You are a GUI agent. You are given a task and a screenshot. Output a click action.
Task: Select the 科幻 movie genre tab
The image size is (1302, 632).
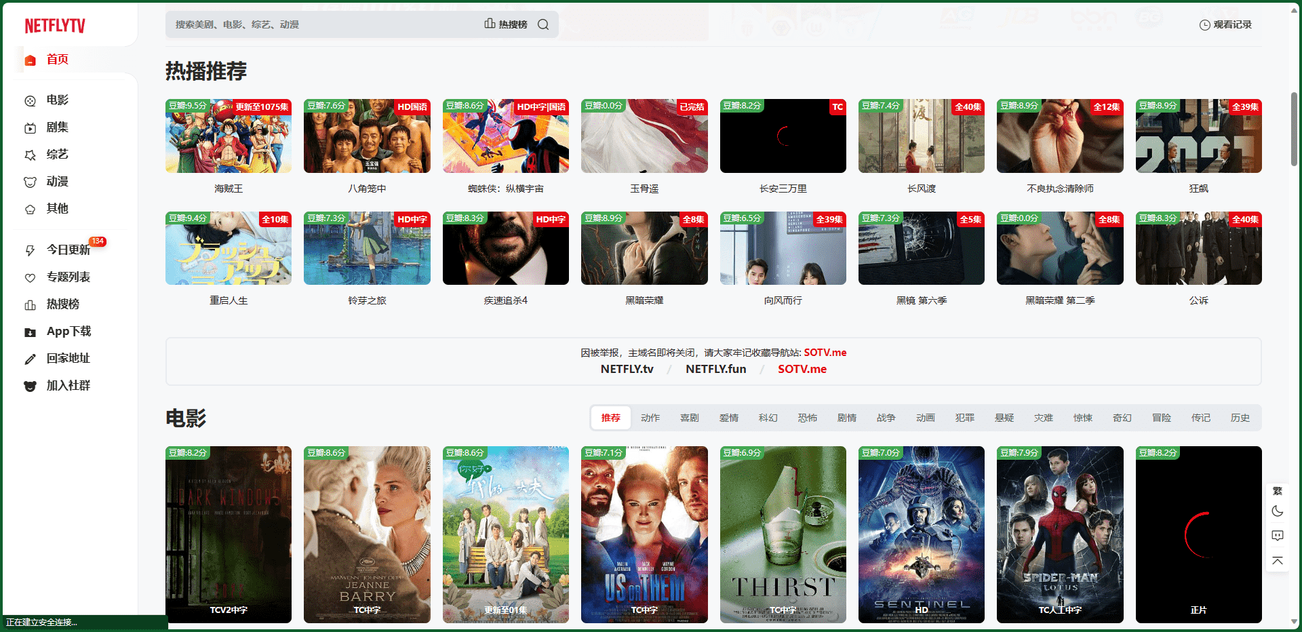[768, 418]
